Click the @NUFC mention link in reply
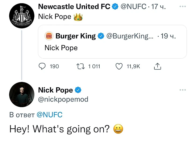 pyautogui.click(x=49, y=115)
